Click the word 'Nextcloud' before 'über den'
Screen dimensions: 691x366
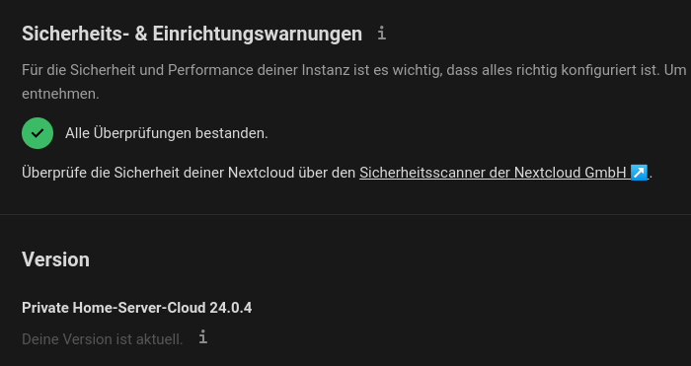click(261, 173)
